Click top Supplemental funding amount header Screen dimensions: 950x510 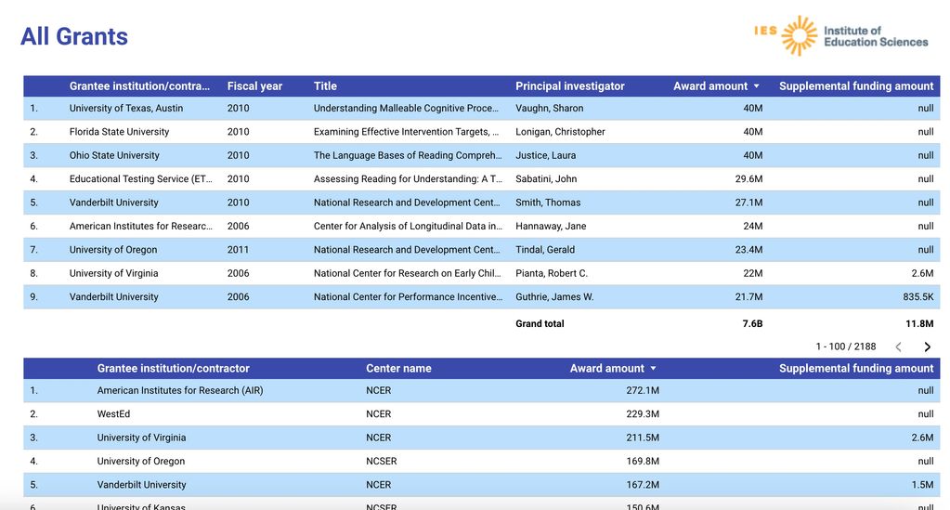[x=855, y=86]
